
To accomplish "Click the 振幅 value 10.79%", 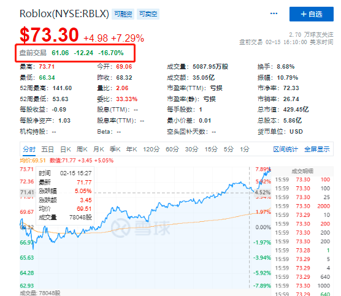I will pyautogui.click(x=287, y=78).
